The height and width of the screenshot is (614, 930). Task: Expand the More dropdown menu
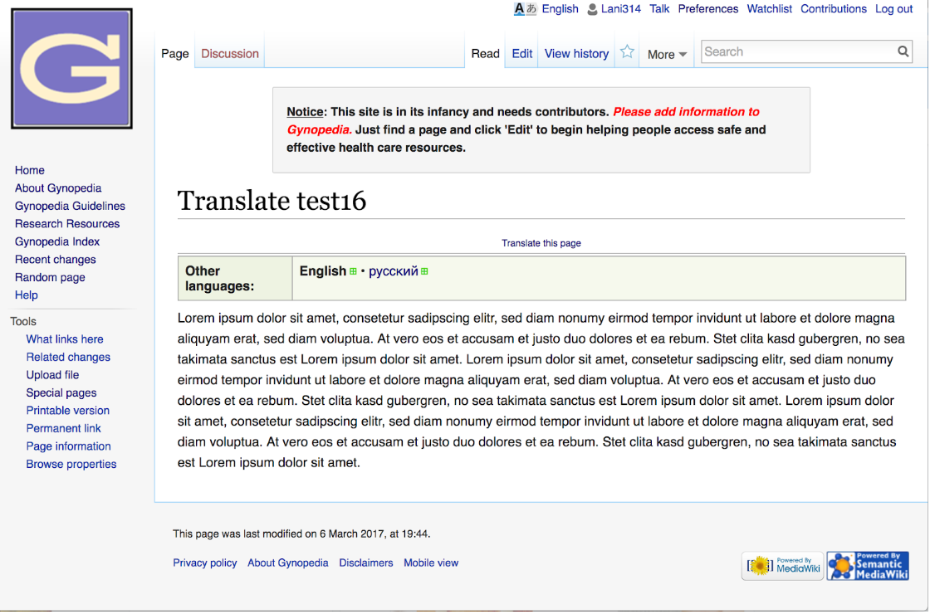click(x=667, y=54)
